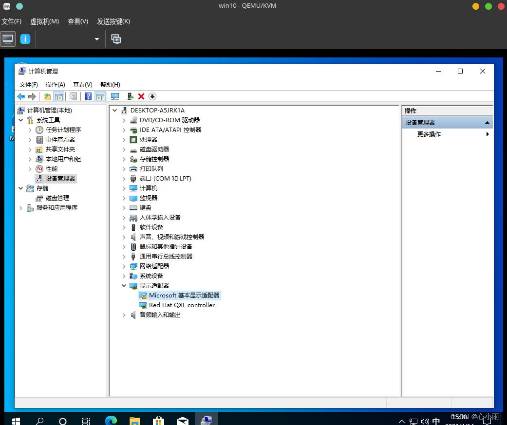This screenshot has height=425, width=507.
Task: Select 计算机管理(本地) root item
Action: (x=49, y=110)
